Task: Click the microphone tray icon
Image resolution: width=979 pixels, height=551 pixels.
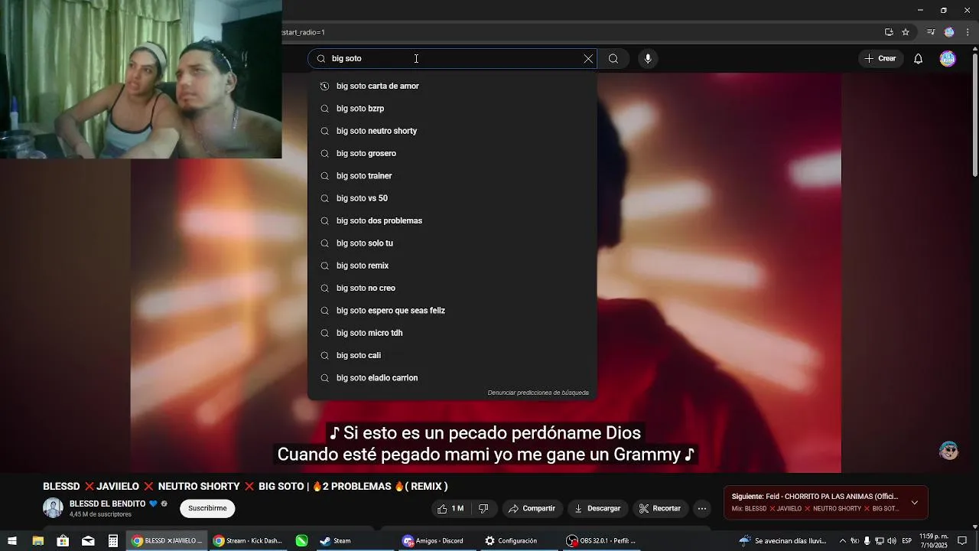Action: point(867,540)
